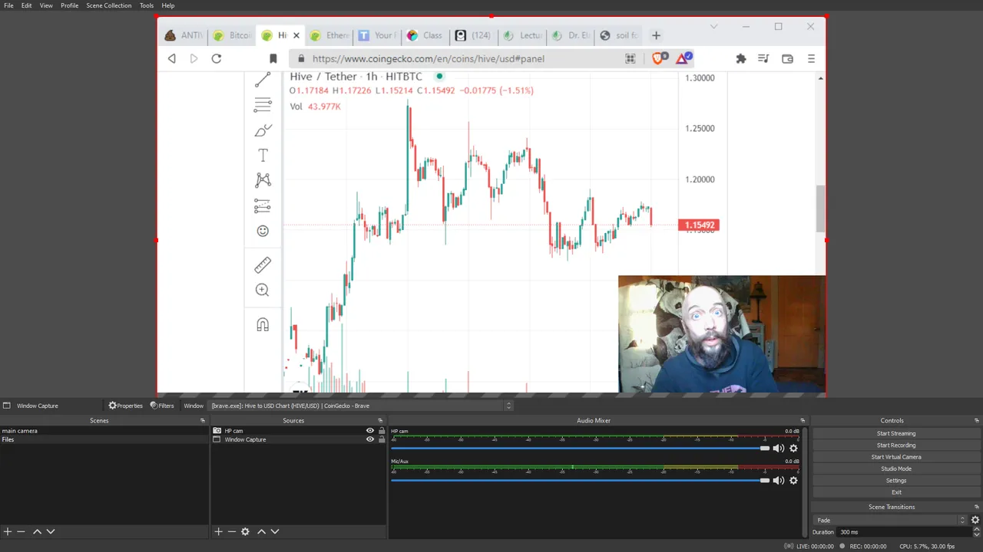The image size is (983, 552).
Task: Open the Tools menu
Action: (x=147, y=5)
